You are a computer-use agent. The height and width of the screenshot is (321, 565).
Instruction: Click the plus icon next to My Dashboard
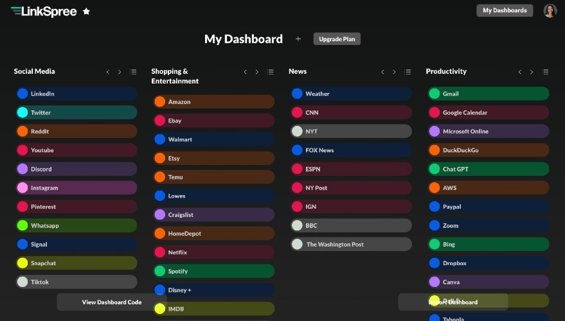[x=298, y=39]
